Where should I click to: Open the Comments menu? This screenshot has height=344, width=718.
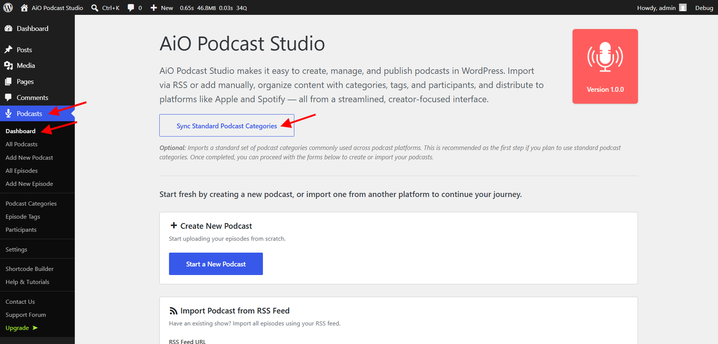(37, 98)
